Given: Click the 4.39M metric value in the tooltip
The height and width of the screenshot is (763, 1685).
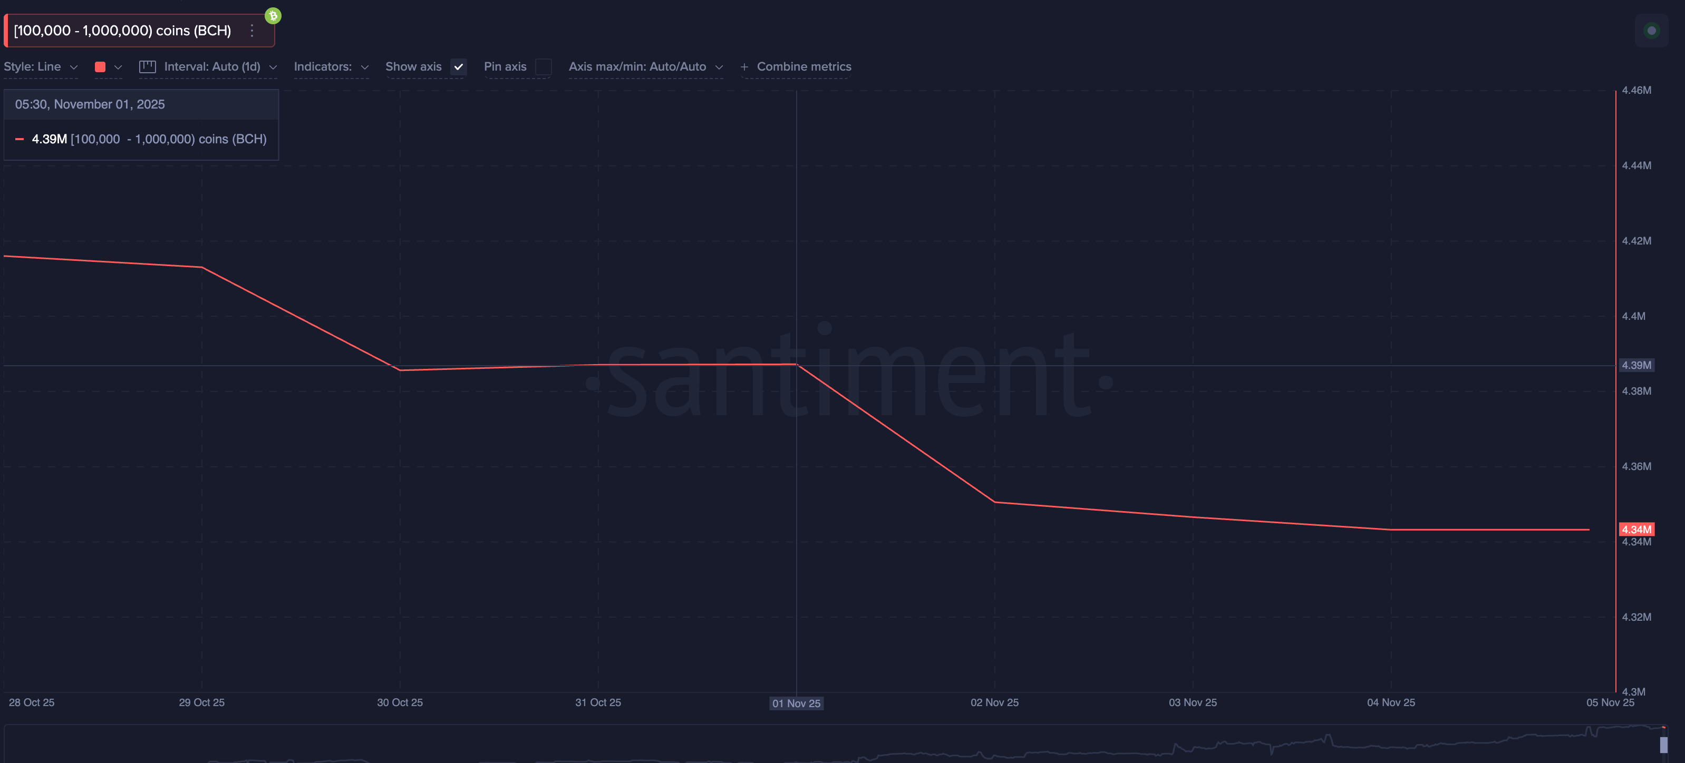Looking at the screenshot, I should (48, 139).
